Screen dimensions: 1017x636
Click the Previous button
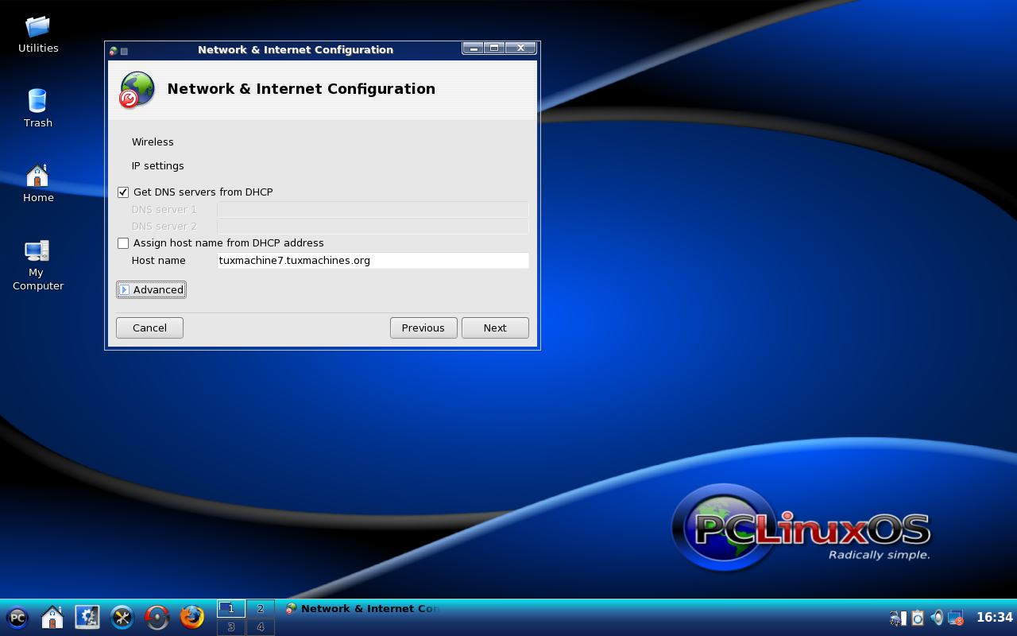(423, 328)
